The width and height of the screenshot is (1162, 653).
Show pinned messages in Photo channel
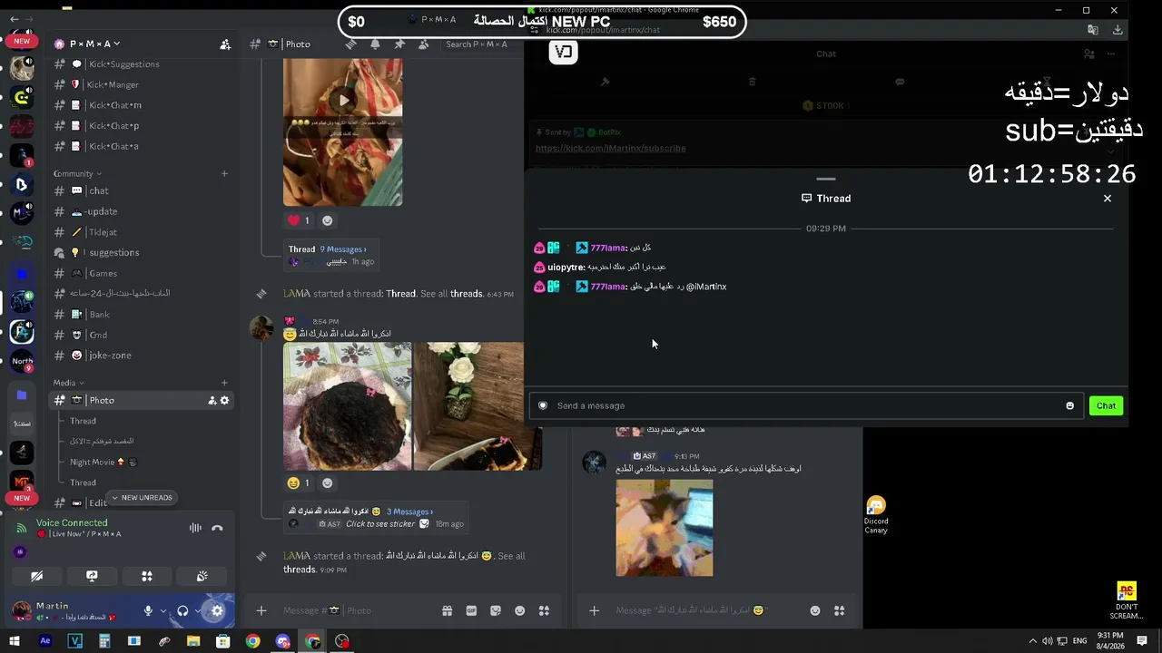[399, 44]
